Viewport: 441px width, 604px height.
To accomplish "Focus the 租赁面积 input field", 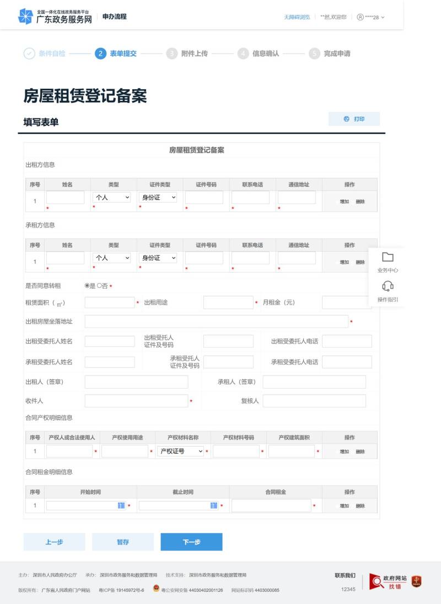I will tap(110, 302).
